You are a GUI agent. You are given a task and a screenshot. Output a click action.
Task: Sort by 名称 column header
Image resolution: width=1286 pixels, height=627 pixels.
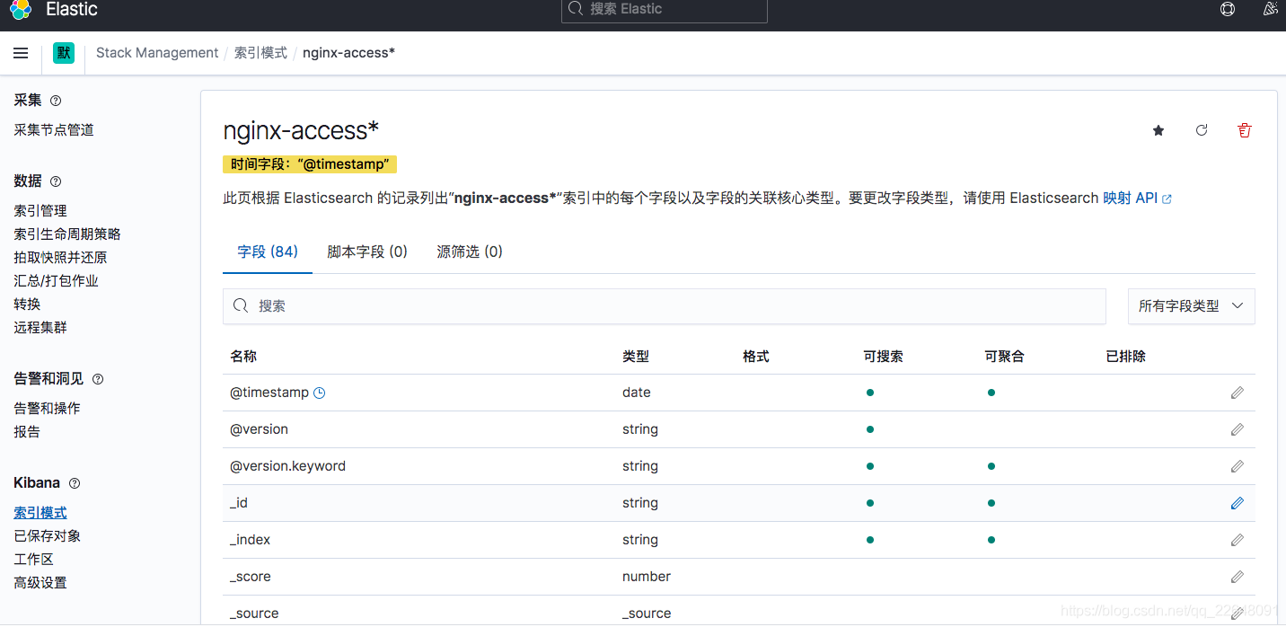tap(243, 357)
